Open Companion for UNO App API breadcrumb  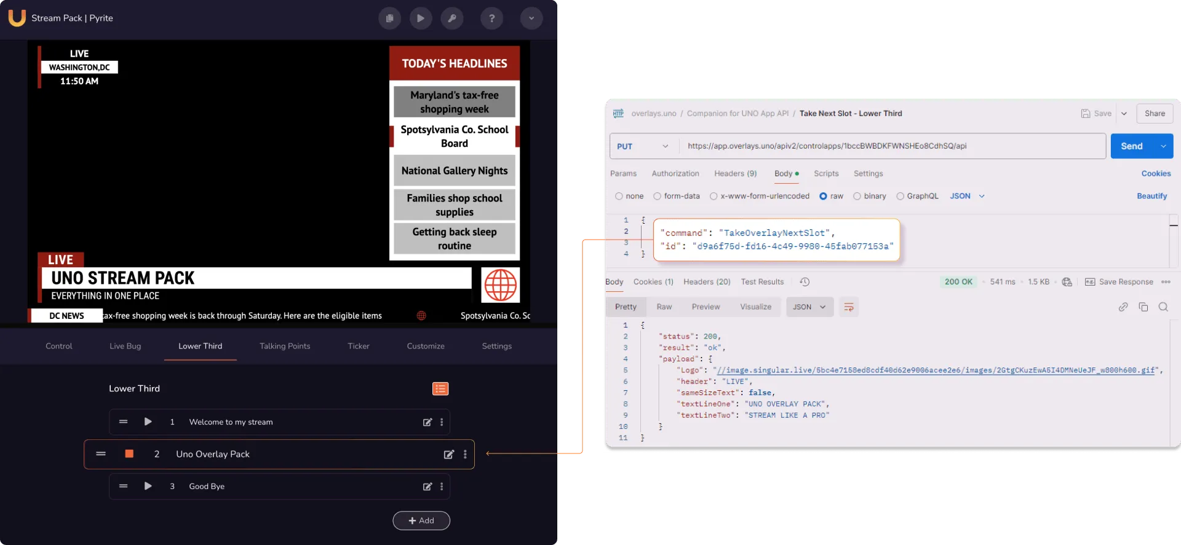click(738, 114)
